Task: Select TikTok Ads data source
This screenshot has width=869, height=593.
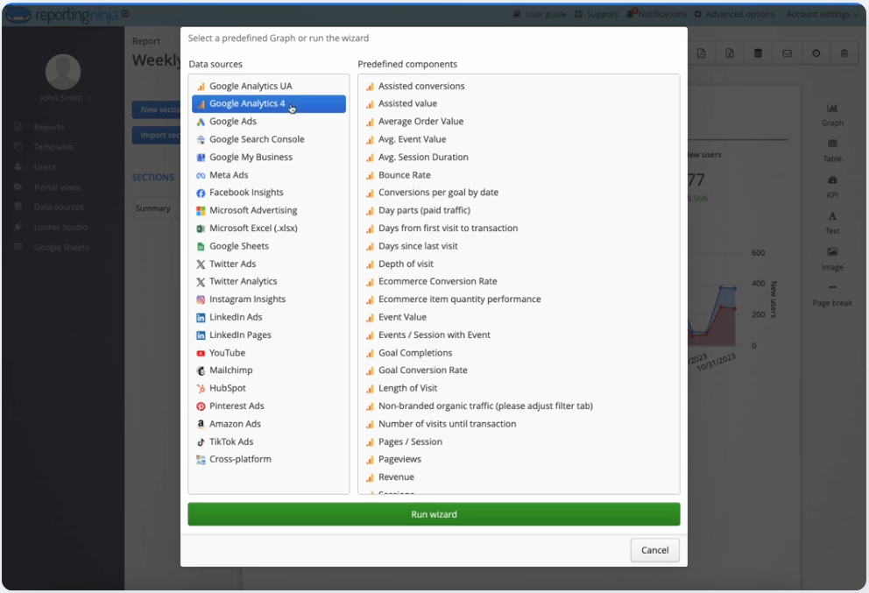Action: click(x=269, y=441)
